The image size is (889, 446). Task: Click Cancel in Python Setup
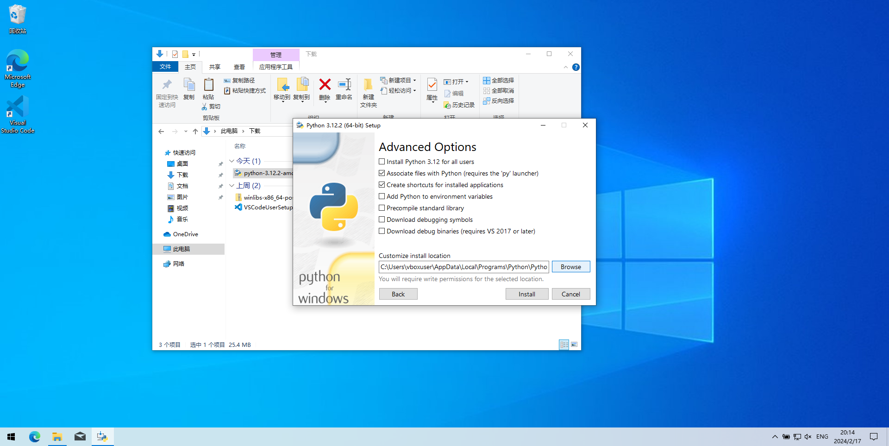pos(571,294)
